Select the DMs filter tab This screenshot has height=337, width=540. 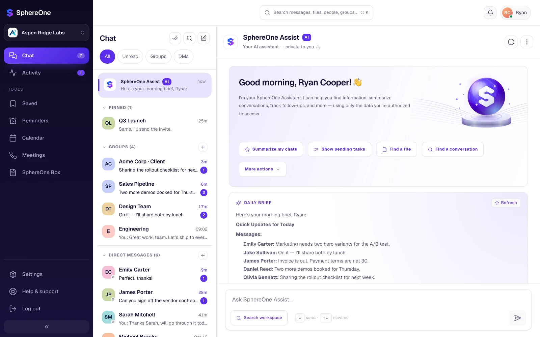(184, 57)
